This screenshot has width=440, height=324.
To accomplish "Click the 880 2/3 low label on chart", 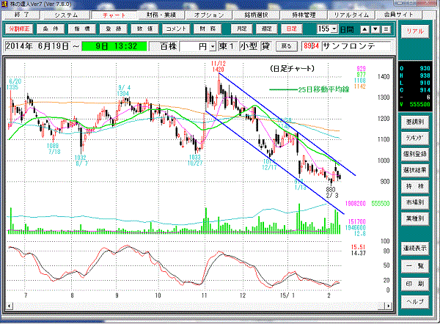I will click(331, 193).
